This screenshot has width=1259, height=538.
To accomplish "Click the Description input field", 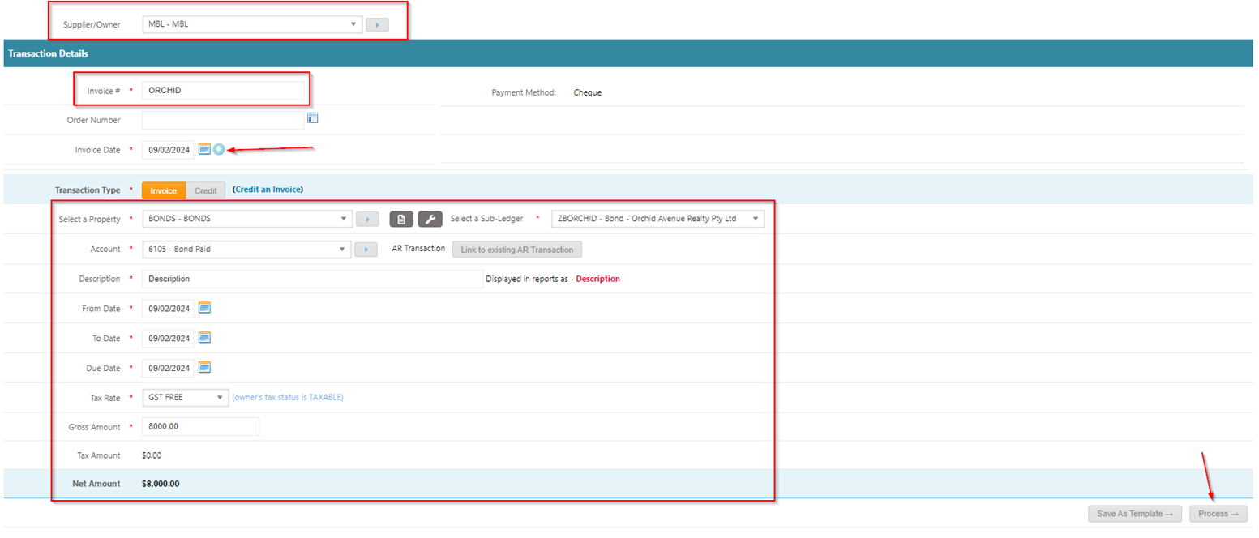I will (312, 279).
